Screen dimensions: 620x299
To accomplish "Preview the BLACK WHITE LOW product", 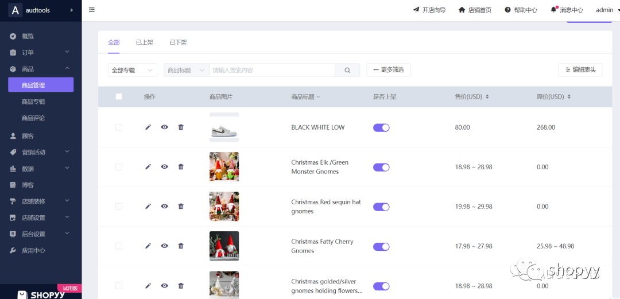I will [x=165, y=127].
